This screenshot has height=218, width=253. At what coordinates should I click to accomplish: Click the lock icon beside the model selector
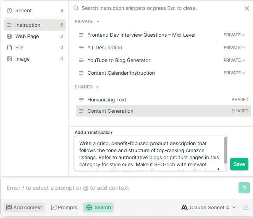[246, 207]
